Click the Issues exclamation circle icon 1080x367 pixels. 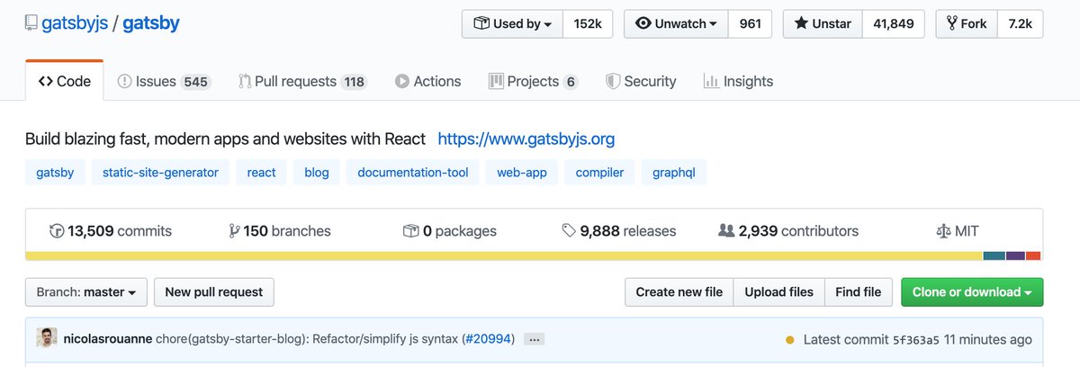tap(124, 81)
